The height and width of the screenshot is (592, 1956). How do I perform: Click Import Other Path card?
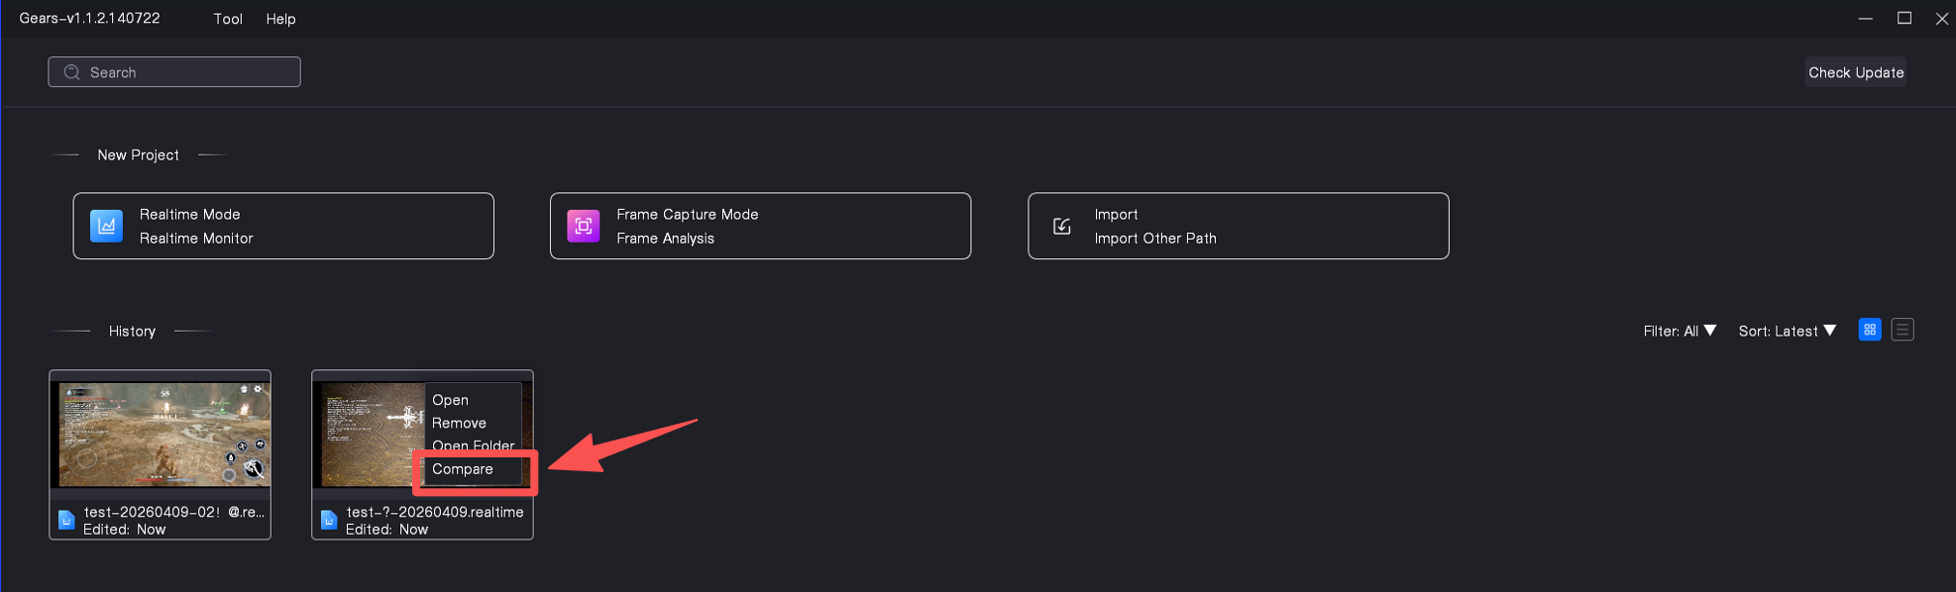(x=1239, y=226)
